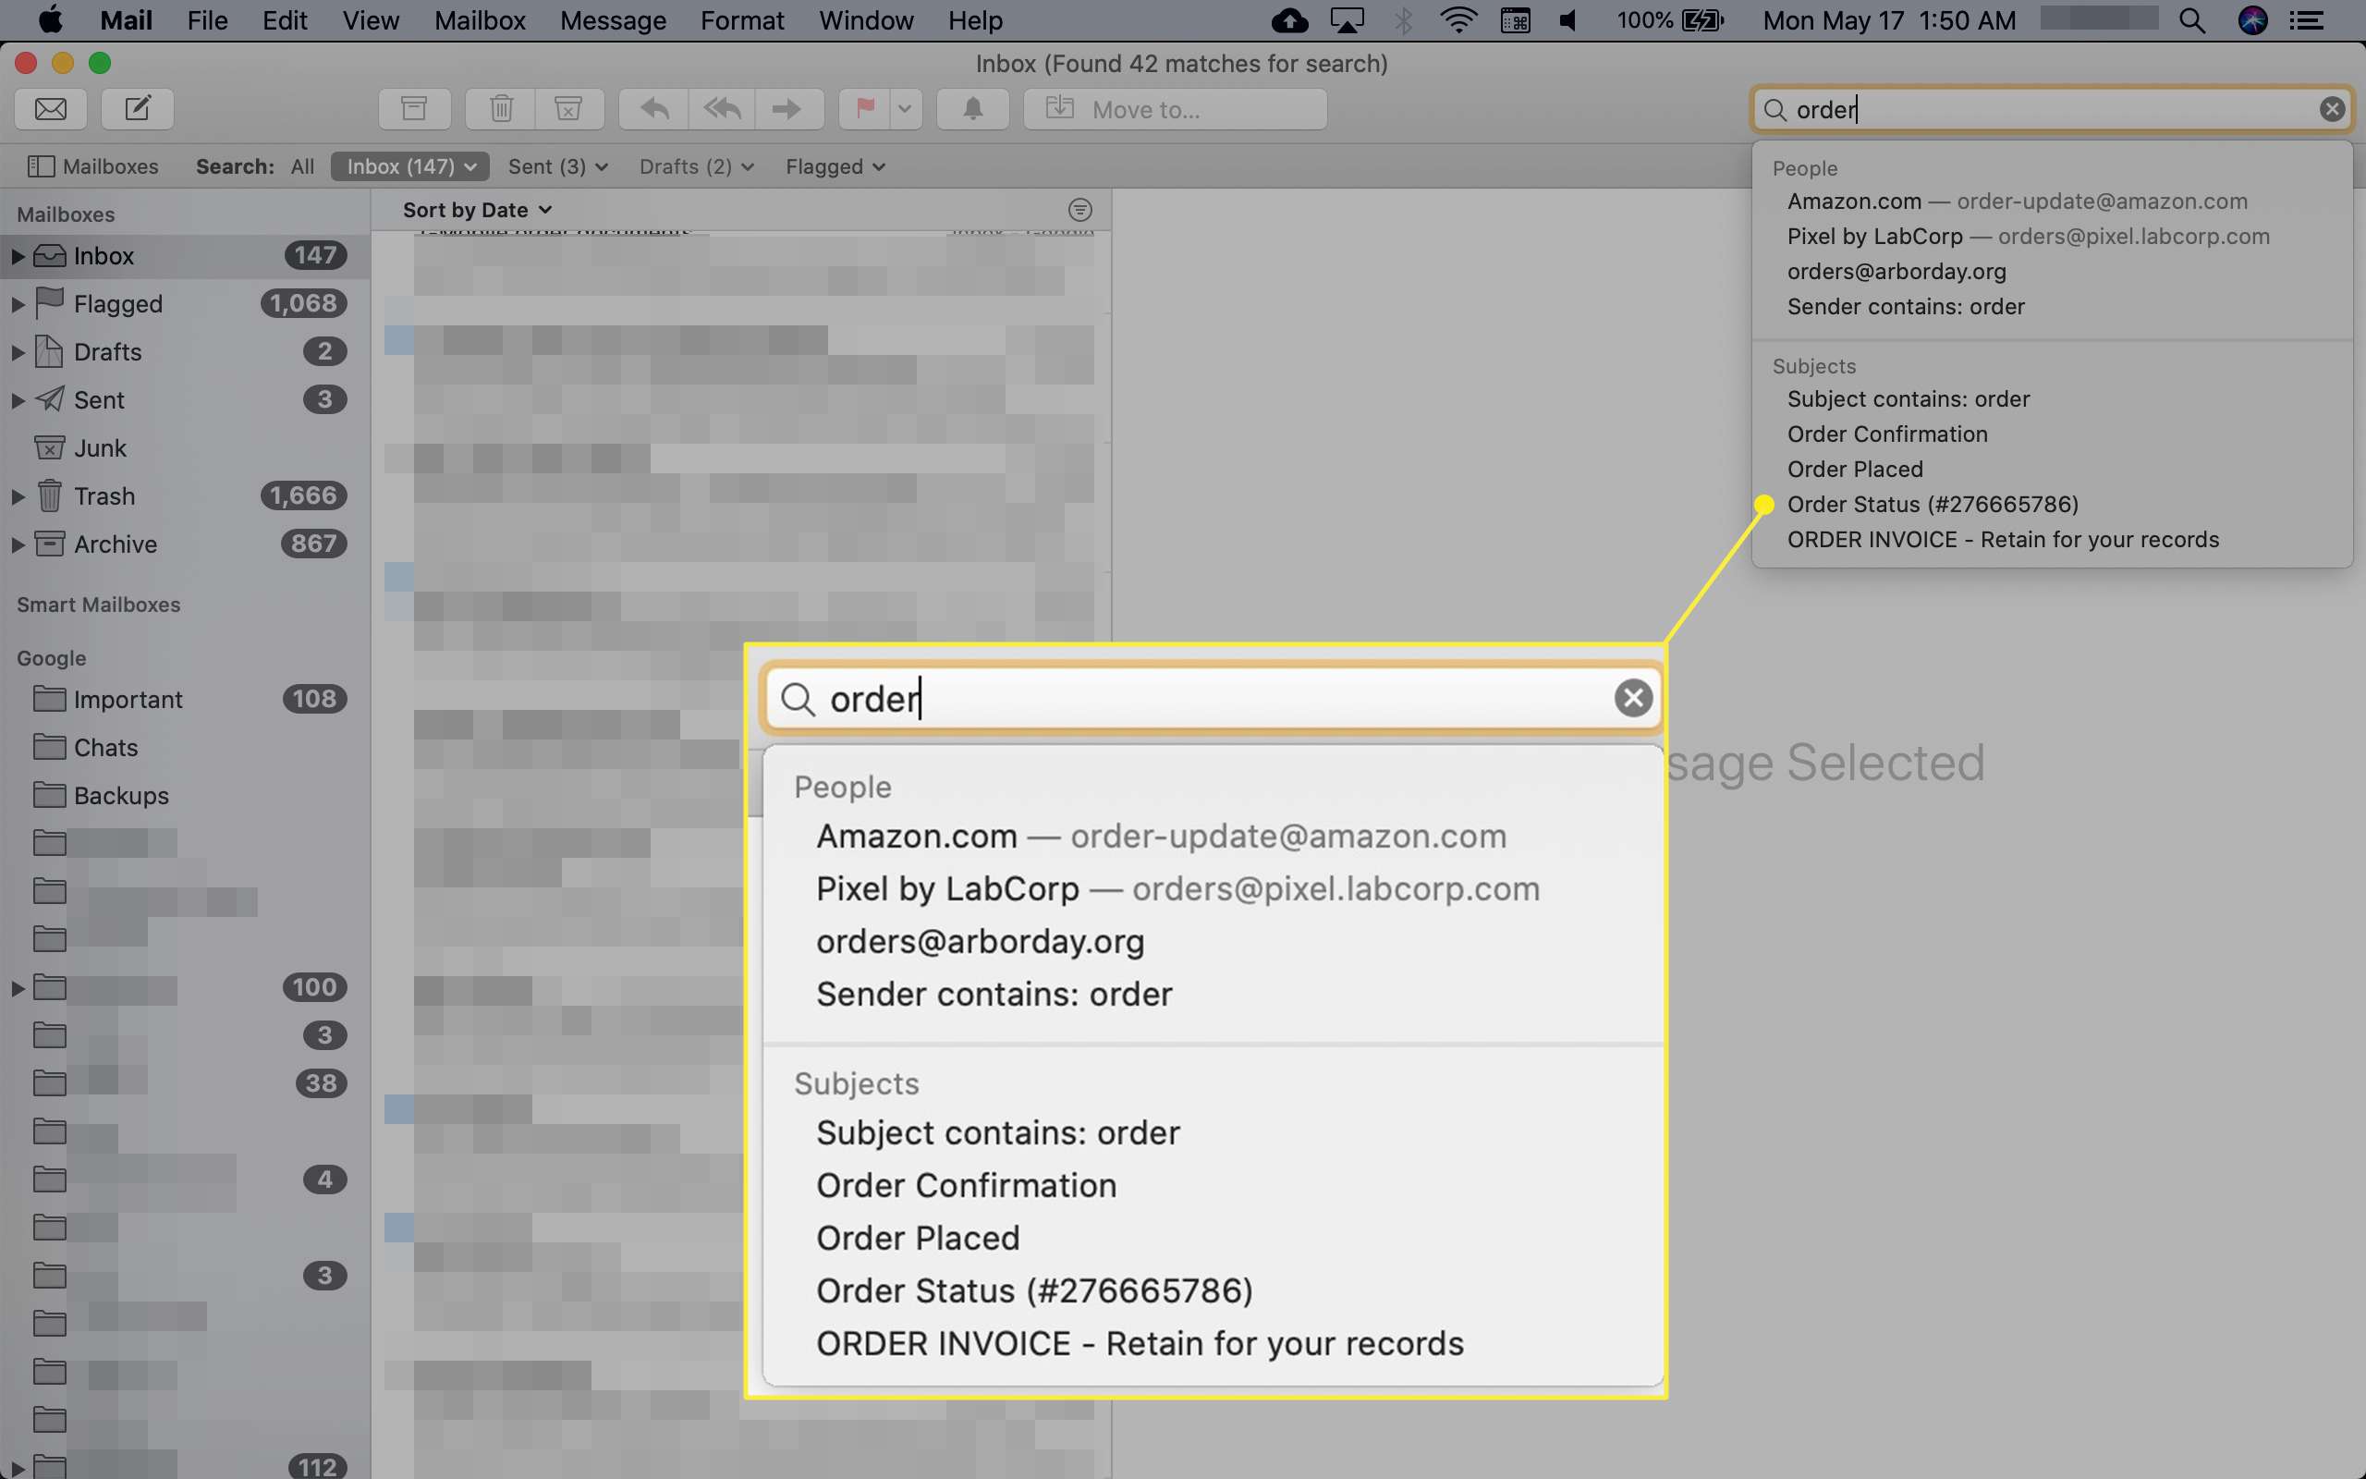The height and width of the screenshot is (1479, 2366).
Task: Open the volume menu bar icon
Action: click(1568, 20)
